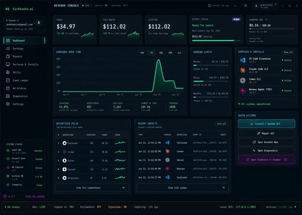Click the Diagnostics sidebar icon
Image resolution: width=302 pixels, height=215 pixels.
point(8,96)
